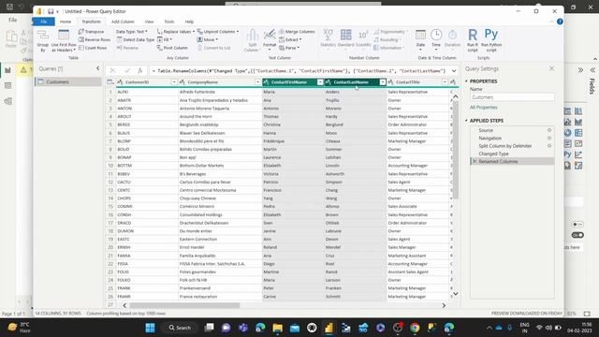
Task: Confirm formula with checkmark icon
Action: [127, 71]
